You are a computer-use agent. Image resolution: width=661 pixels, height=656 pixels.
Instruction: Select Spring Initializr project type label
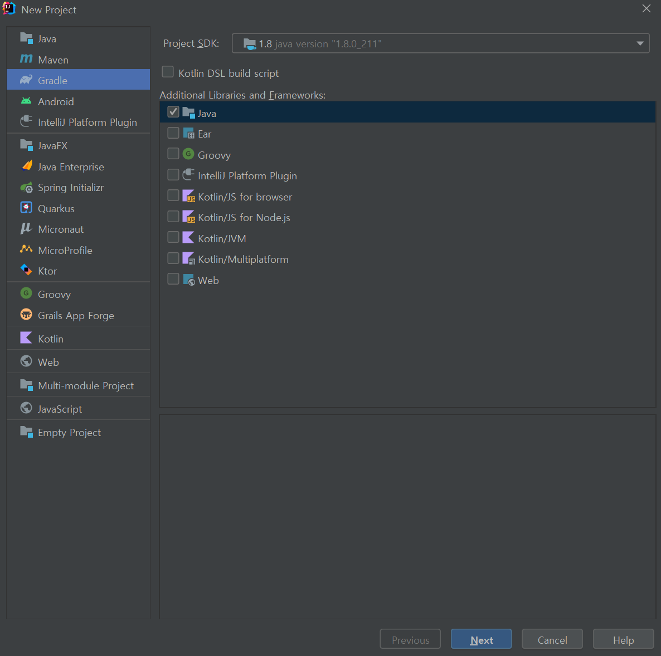coord(71,188)
